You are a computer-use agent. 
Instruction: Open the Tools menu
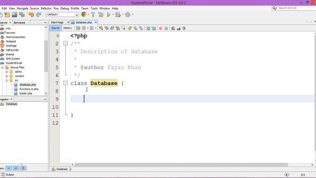point(94,8)
